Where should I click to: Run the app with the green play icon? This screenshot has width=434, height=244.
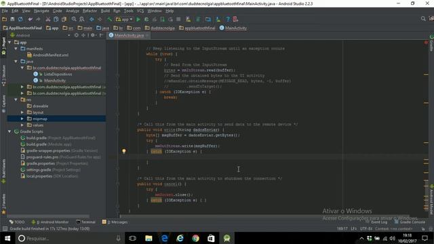[138, 19]
